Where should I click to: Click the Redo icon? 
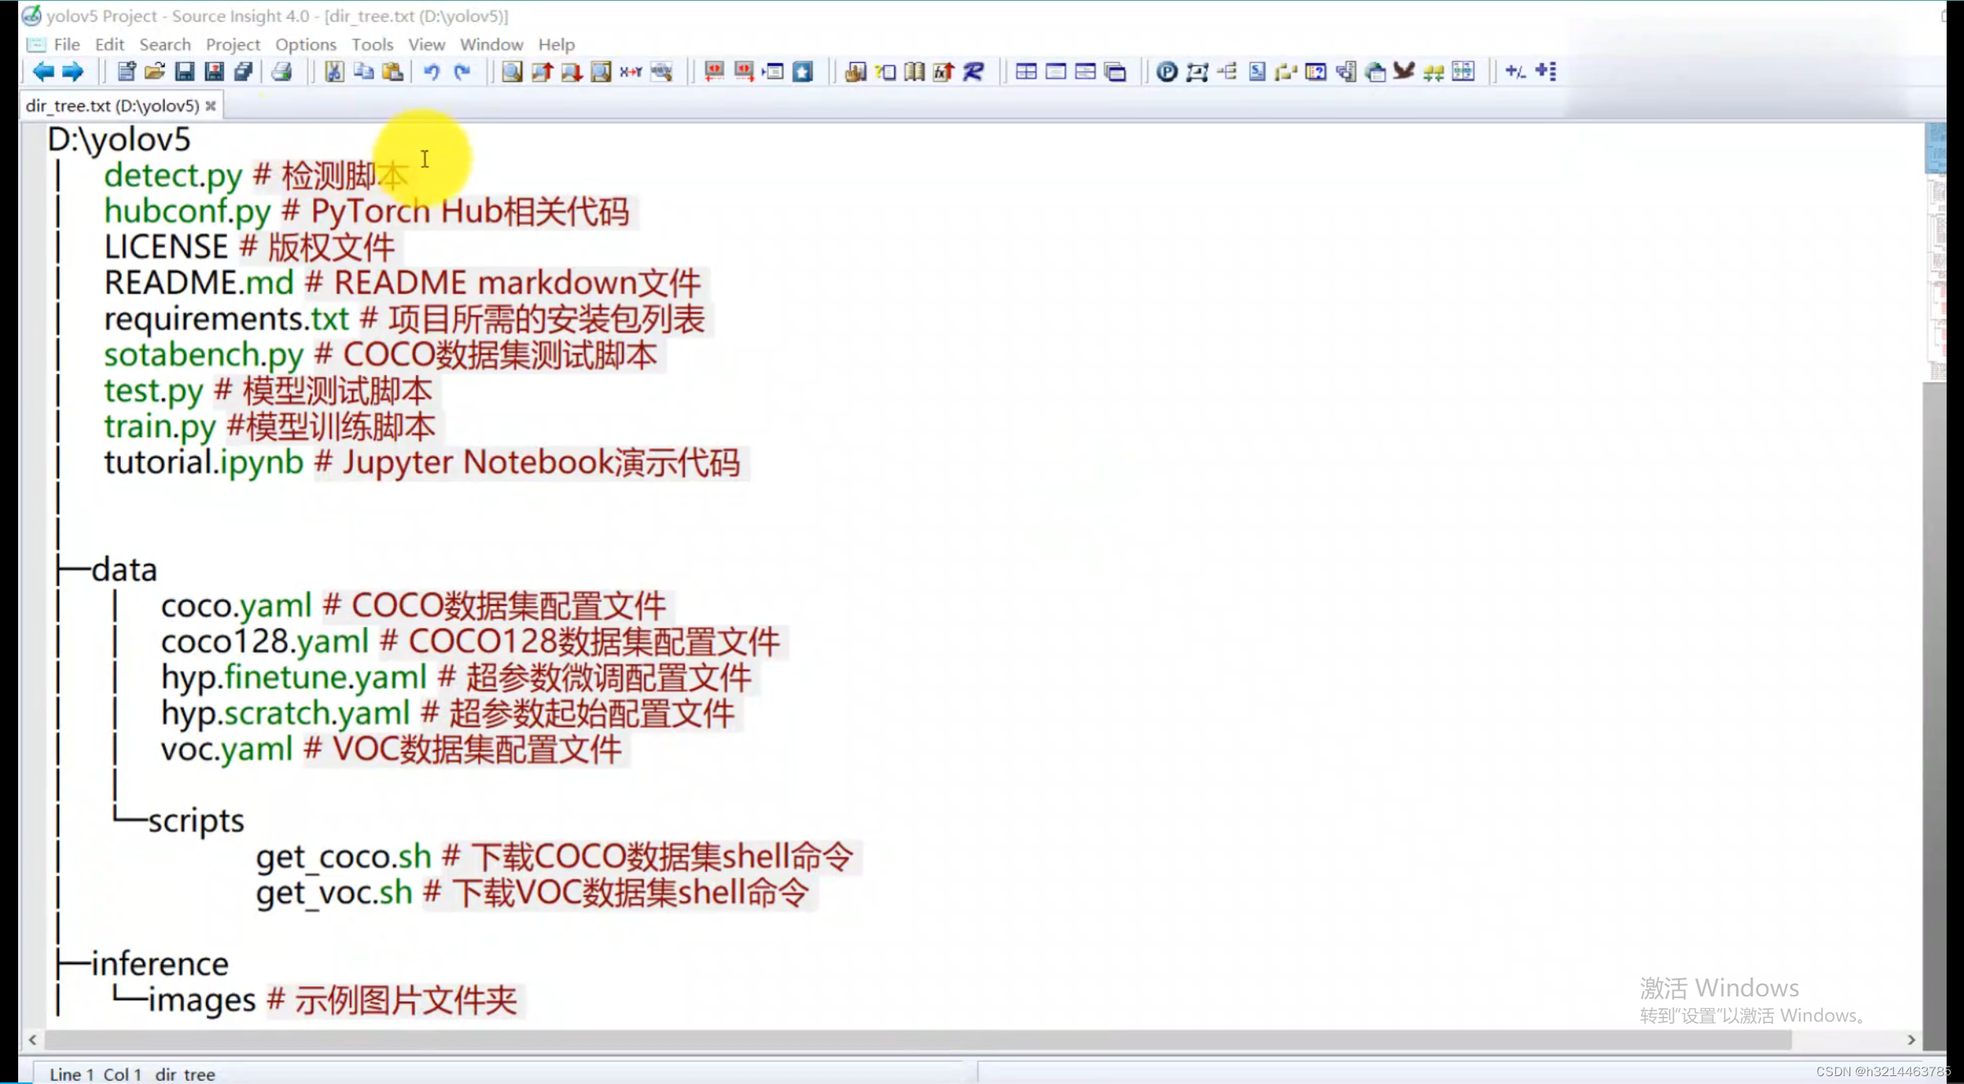click(463, 72)
